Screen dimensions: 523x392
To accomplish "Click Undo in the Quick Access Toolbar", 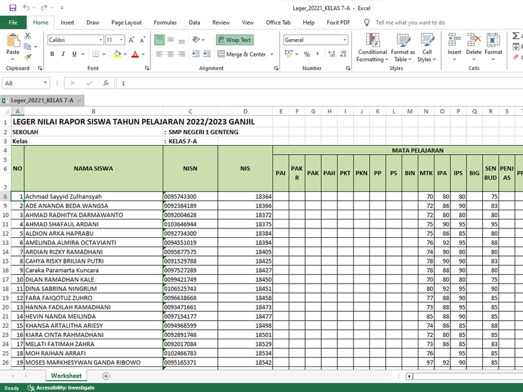I will (26, 7).
